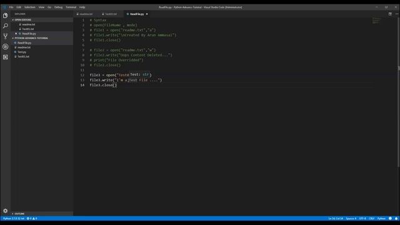Open the Go menu
The image size is (400, 225).
point(49,7)
